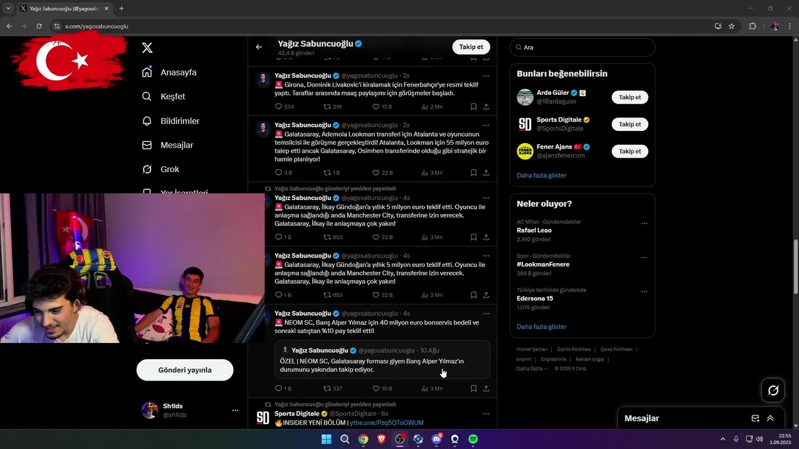799x449 pixels.
Task: Open Arda Güler suggested profile
Action: [x=554, y=93]
